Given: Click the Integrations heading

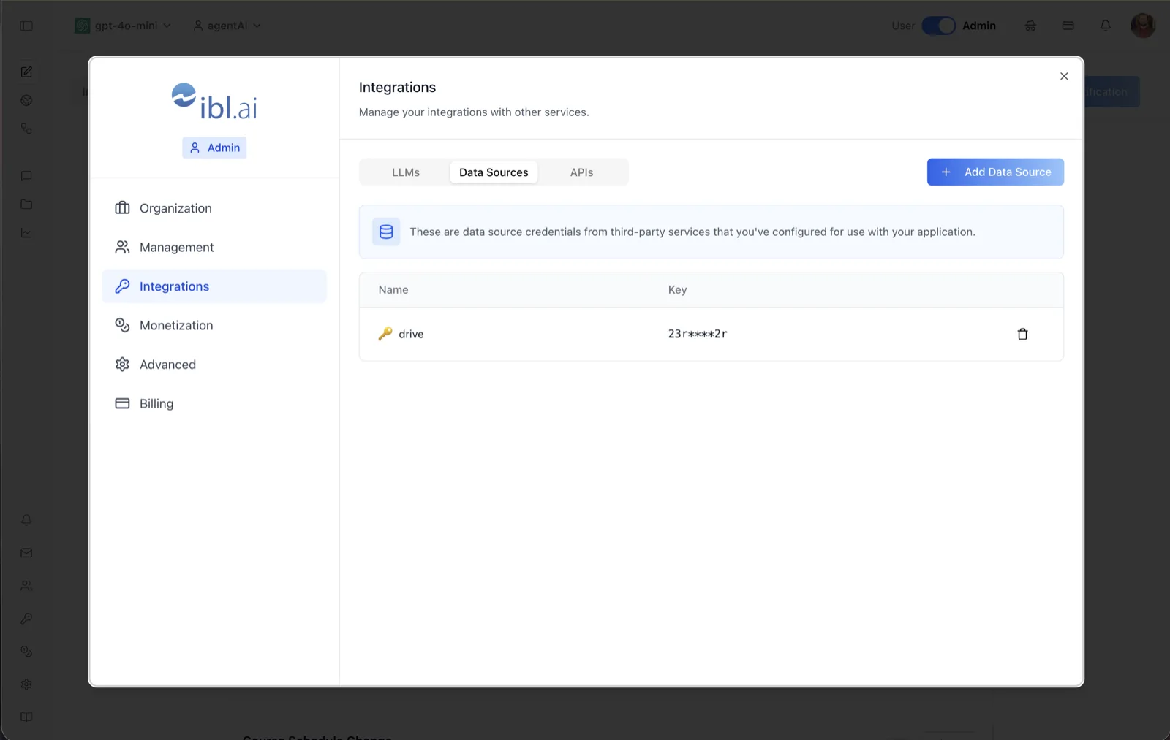Looking at the screenshot, I should [x=397, y=87].
